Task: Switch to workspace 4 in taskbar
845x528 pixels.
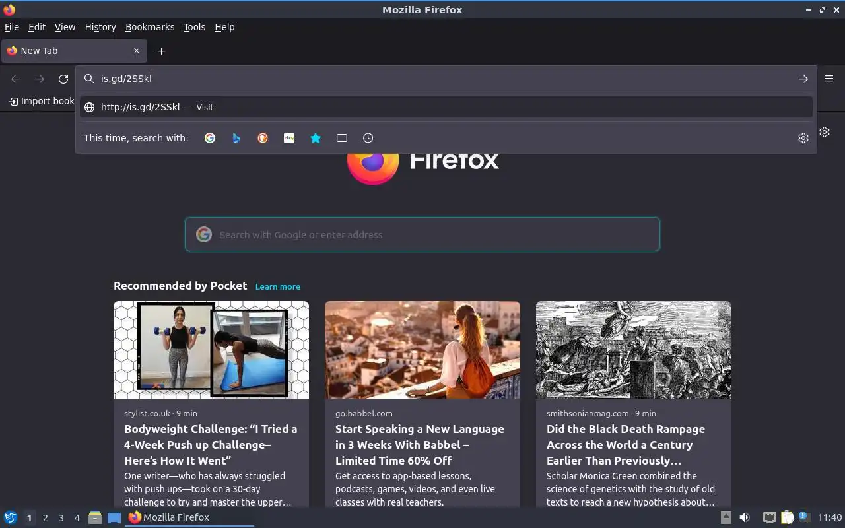Action: pos(77,518)
